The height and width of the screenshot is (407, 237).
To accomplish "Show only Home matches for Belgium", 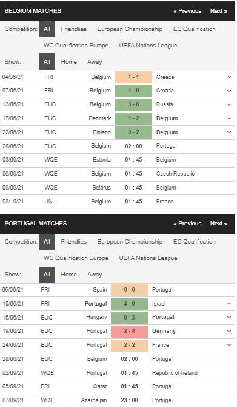I will click(68, 62).
